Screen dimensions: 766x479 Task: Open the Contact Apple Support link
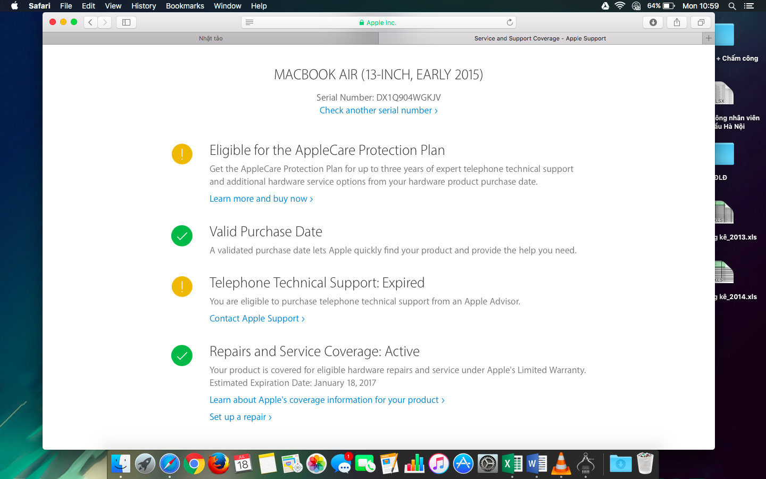(x=257, y=319)
